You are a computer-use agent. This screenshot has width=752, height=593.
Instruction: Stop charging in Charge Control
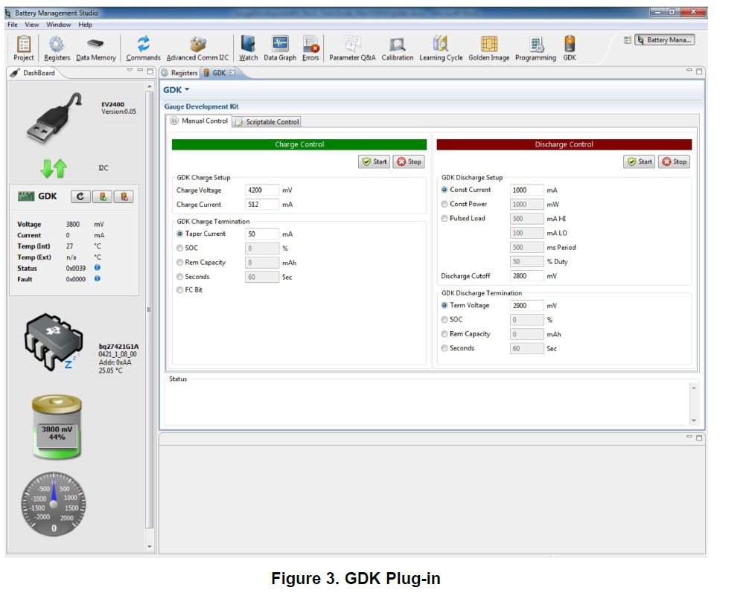pyautogui.click(x=409, y=161)
